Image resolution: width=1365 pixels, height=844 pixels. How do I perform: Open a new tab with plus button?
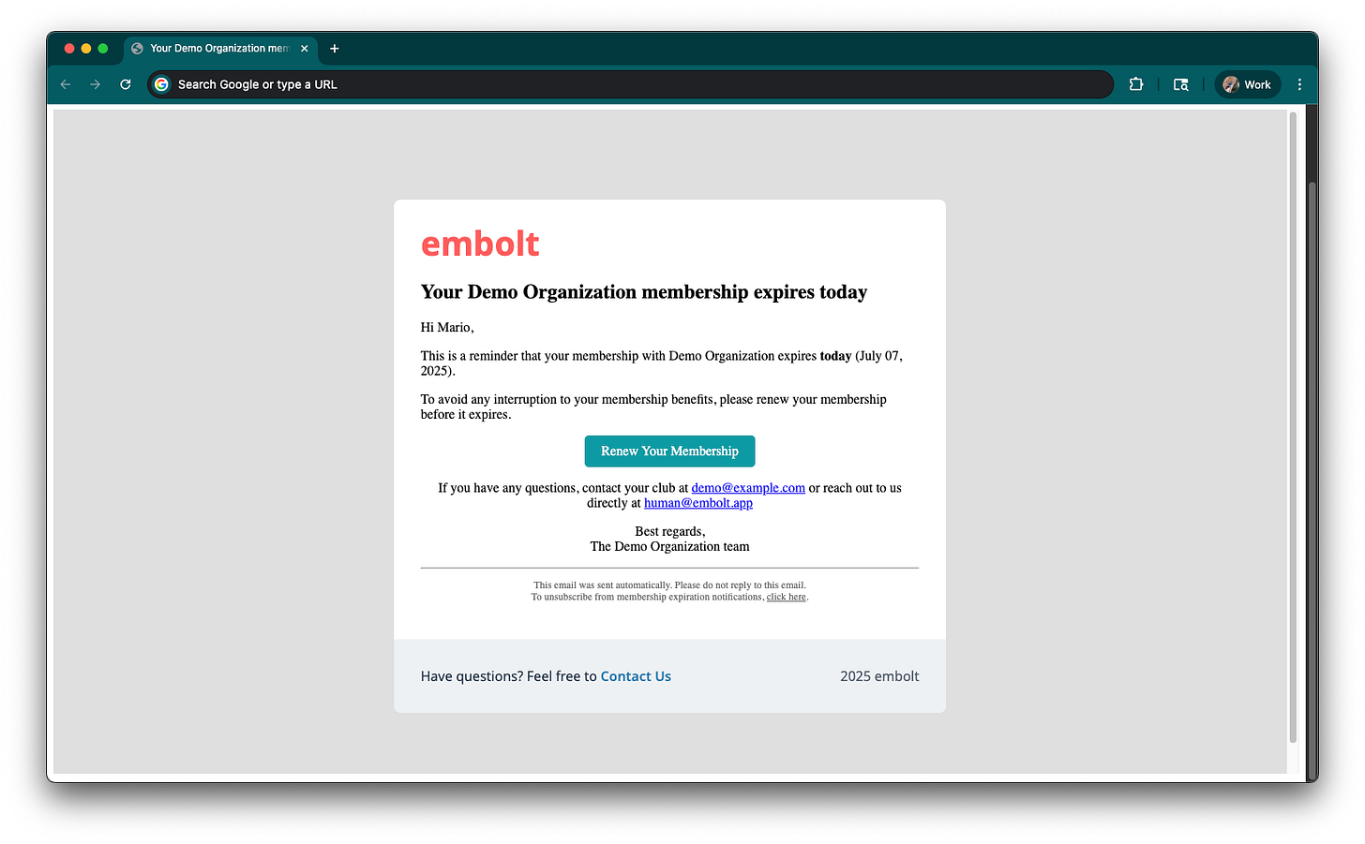(x=335, y=49)
